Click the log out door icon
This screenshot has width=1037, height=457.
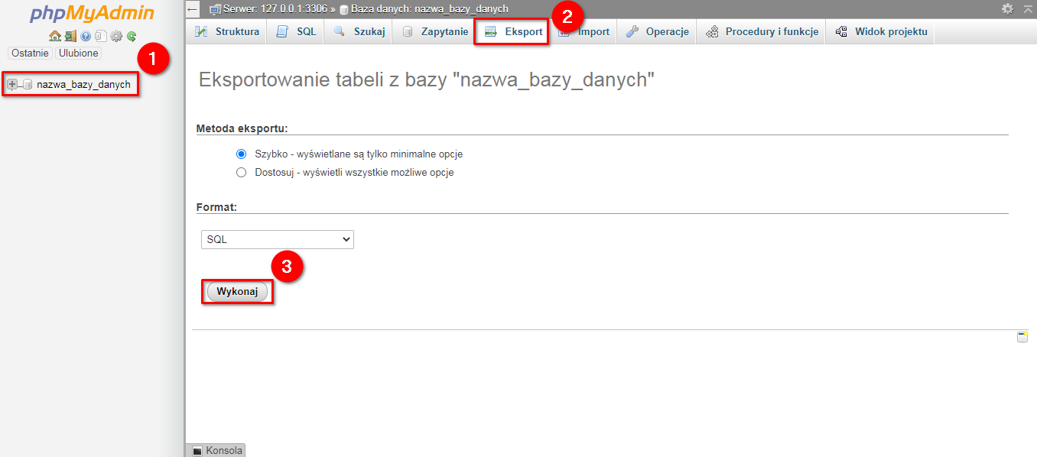click(70, 36)
